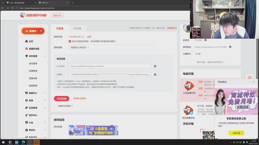
Task: Click the 斗鱼创作中心 logo
Action: 33,15
